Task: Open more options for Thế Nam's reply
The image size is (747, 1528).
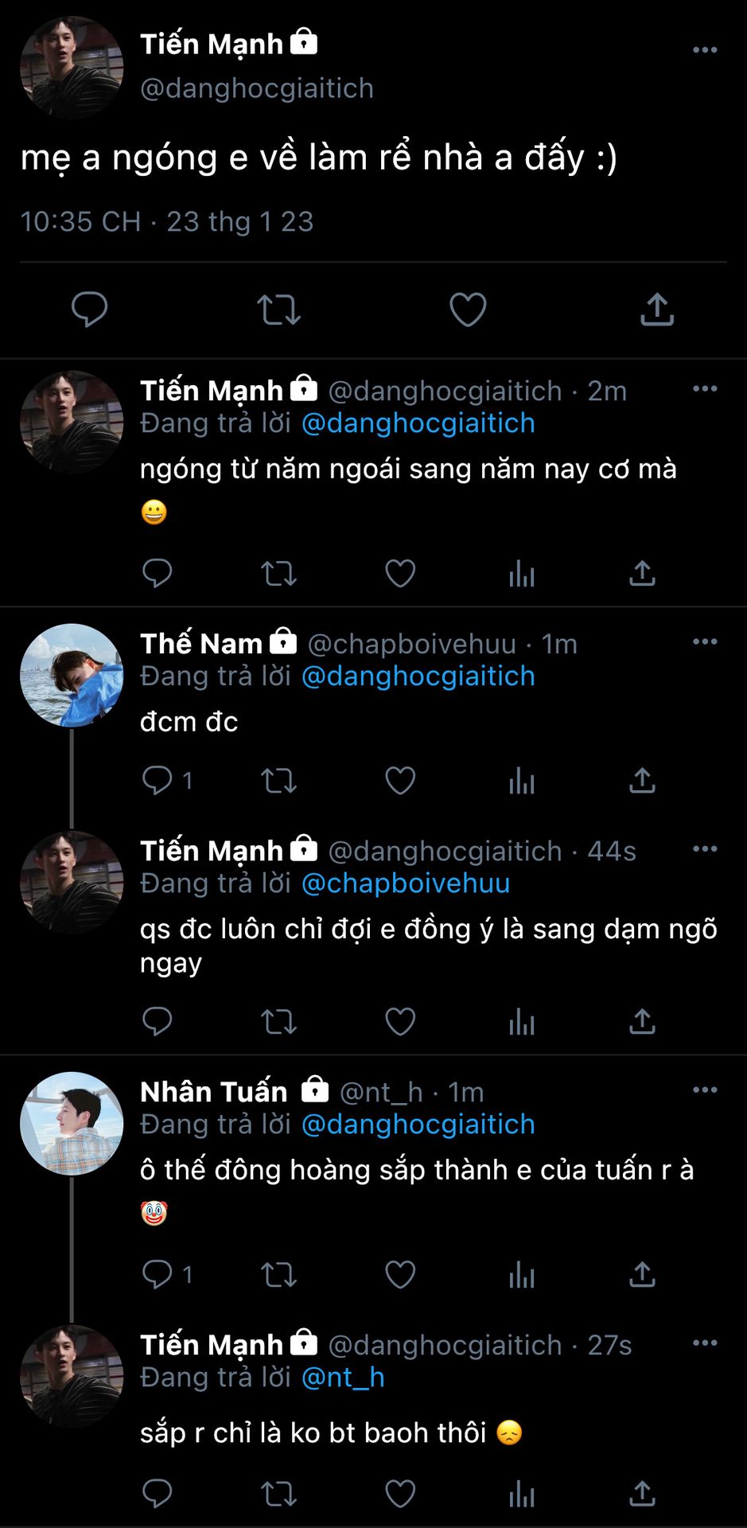Action: coord(705,642)
